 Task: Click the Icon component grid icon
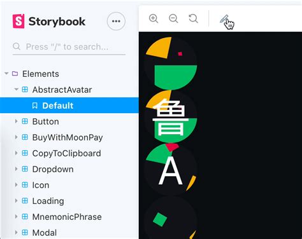point(25,185)
